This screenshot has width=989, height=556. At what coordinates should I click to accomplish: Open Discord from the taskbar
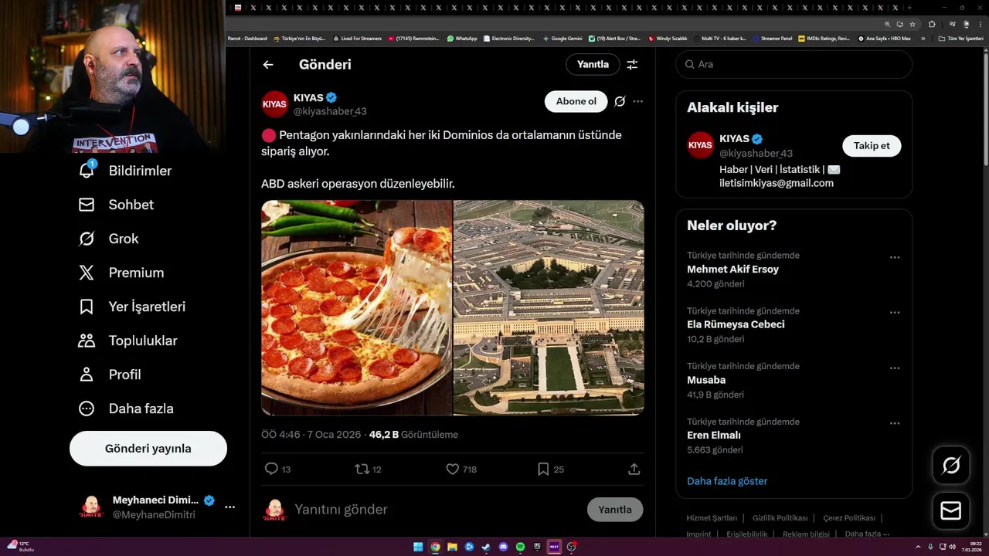(503, 547)
